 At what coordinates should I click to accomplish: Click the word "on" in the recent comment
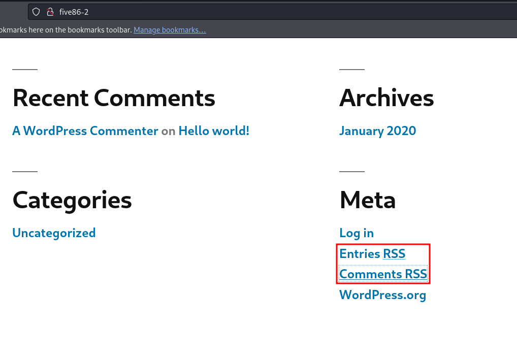point(168,131)
